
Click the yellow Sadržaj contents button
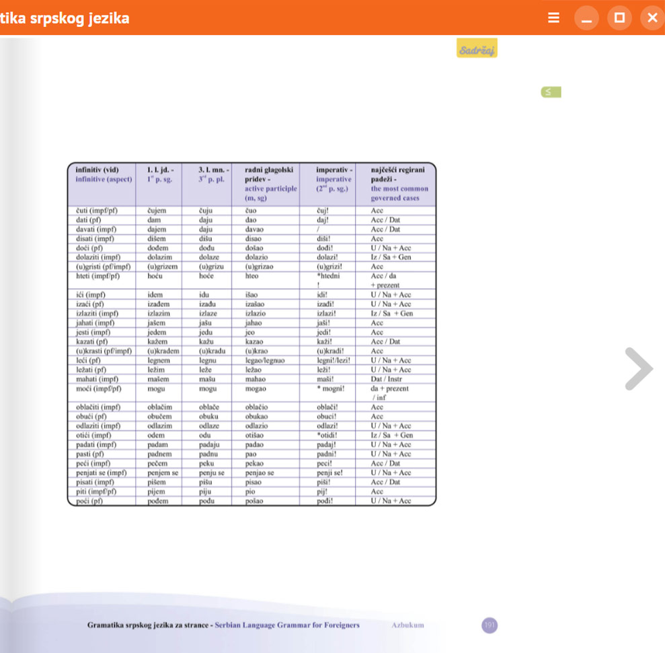point(477,48)
